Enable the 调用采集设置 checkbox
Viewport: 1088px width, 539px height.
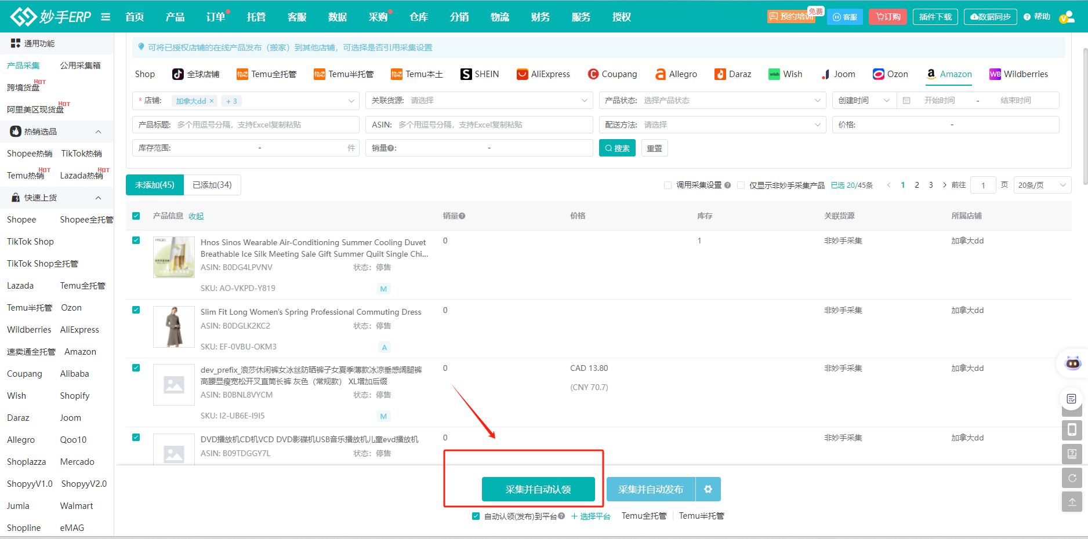pyautogui.click(x=668, y=185)
